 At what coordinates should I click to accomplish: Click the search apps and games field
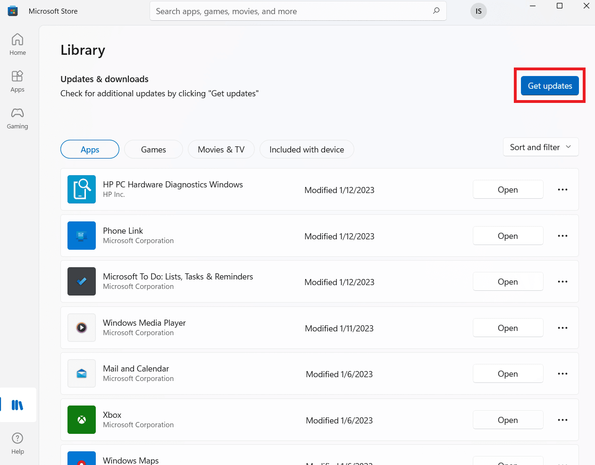298,11
